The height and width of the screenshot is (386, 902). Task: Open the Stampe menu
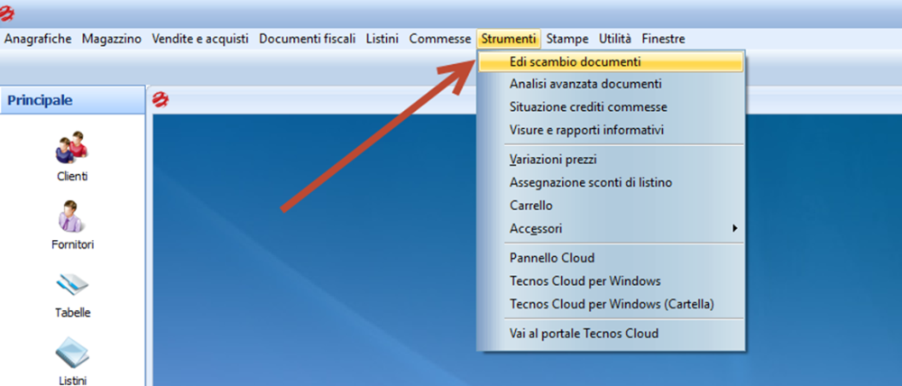pyautogui.click(x=567, y=39)
